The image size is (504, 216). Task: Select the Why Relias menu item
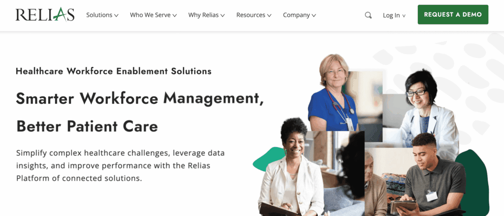tap(206, 15)
